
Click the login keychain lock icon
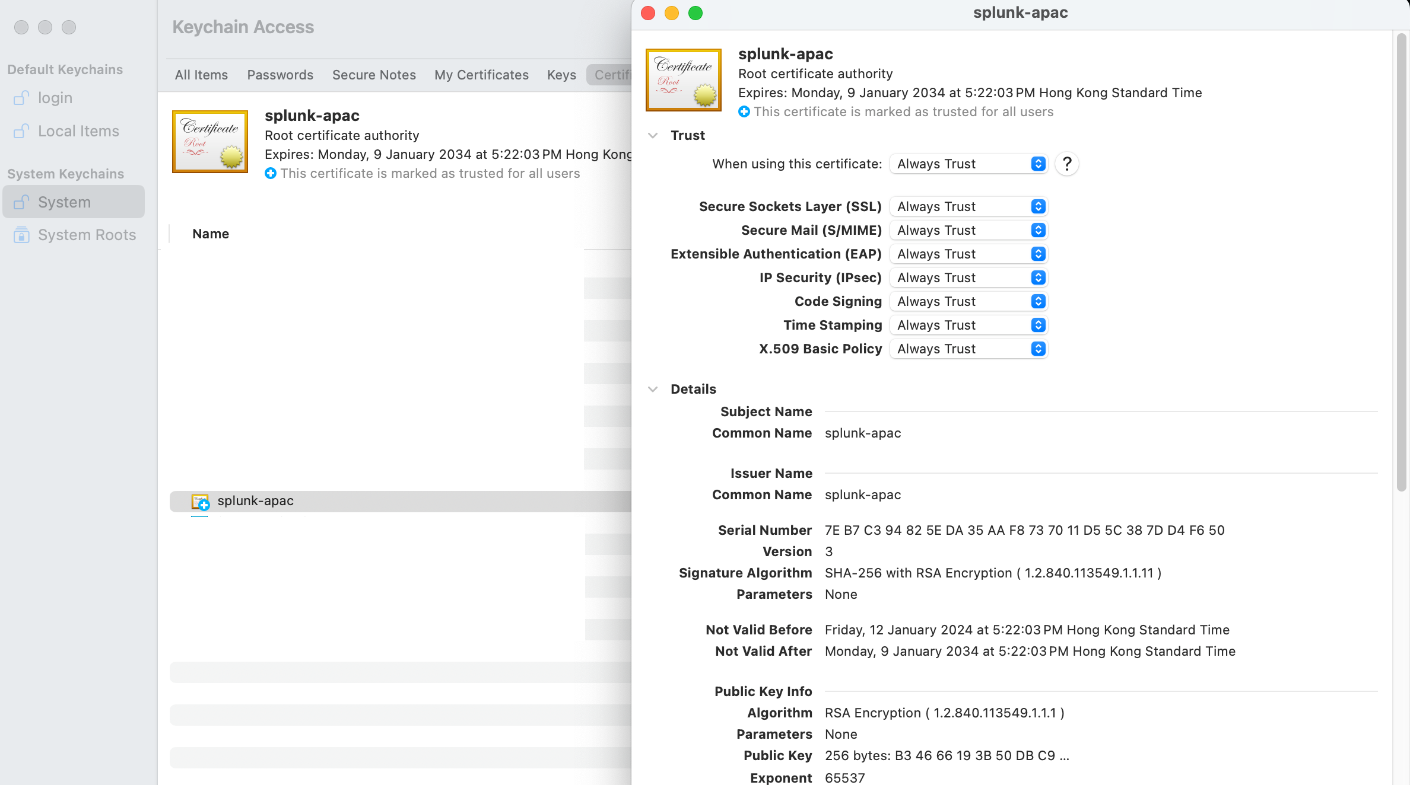[21, 98]
